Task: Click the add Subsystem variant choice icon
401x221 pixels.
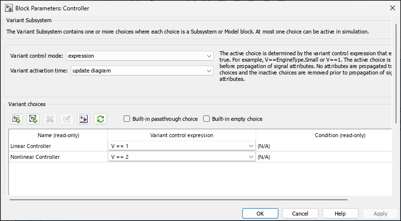Action: pyautogui.click(x=16, y=119)
